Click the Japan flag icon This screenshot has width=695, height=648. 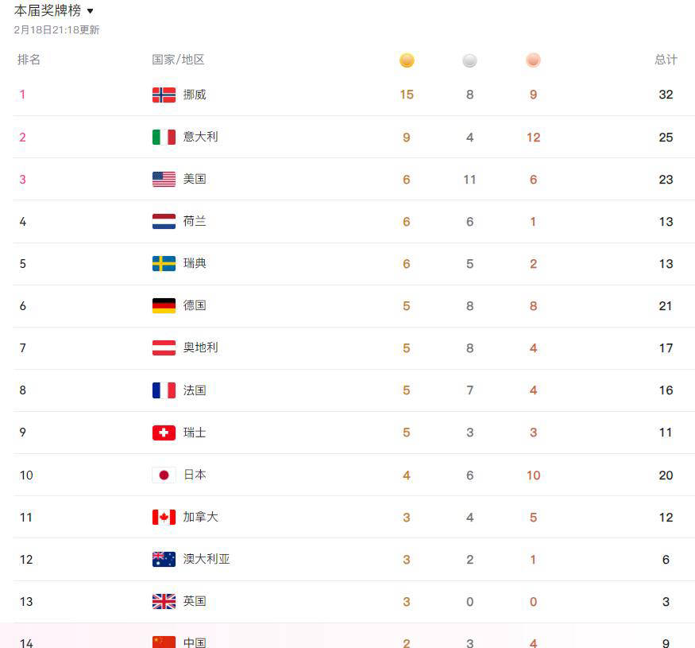click(164, 475)
